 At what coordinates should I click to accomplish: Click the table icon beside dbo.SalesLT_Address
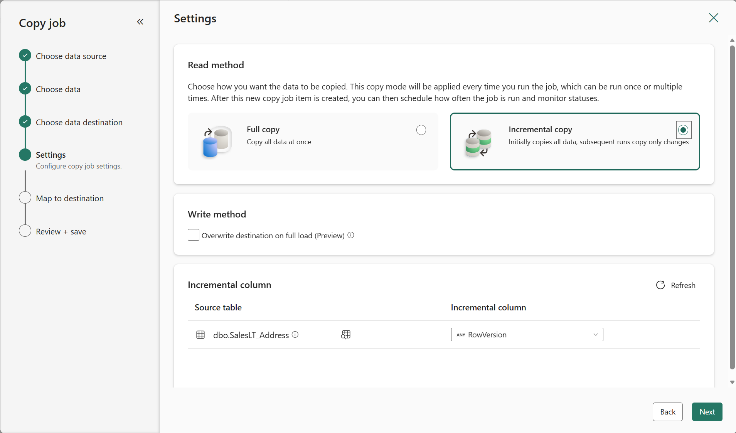(200, 335)
